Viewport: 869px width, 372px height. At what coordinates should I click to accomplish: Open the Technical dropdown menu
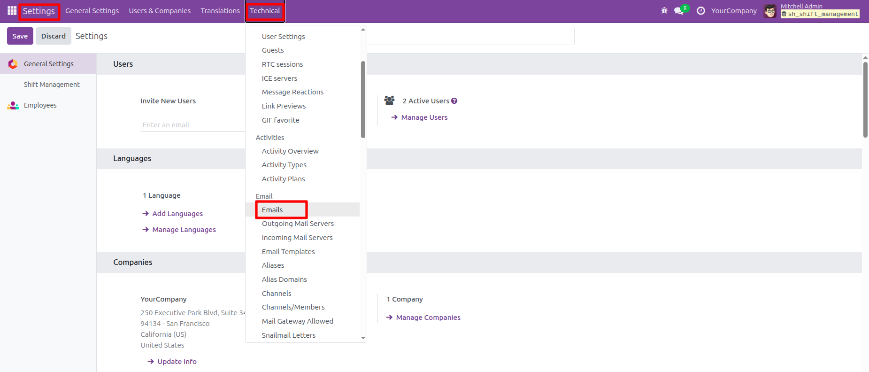click(x=265, y=11)
